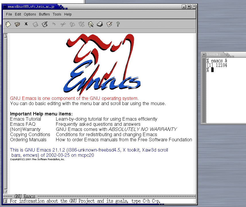Click the X kill-buffer toolbar icon

click(26, 24)
